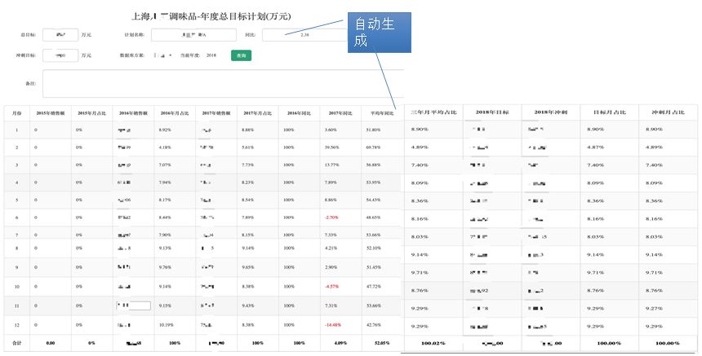
Task: Click the 2015年月占比 column header
Action: tap(91, 113)
